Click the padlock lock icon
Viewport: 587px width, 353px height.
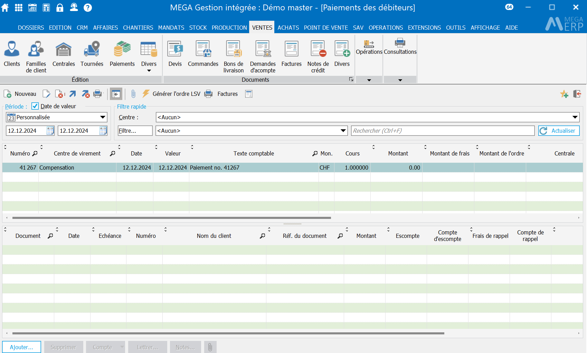click(x=60, y=8)
